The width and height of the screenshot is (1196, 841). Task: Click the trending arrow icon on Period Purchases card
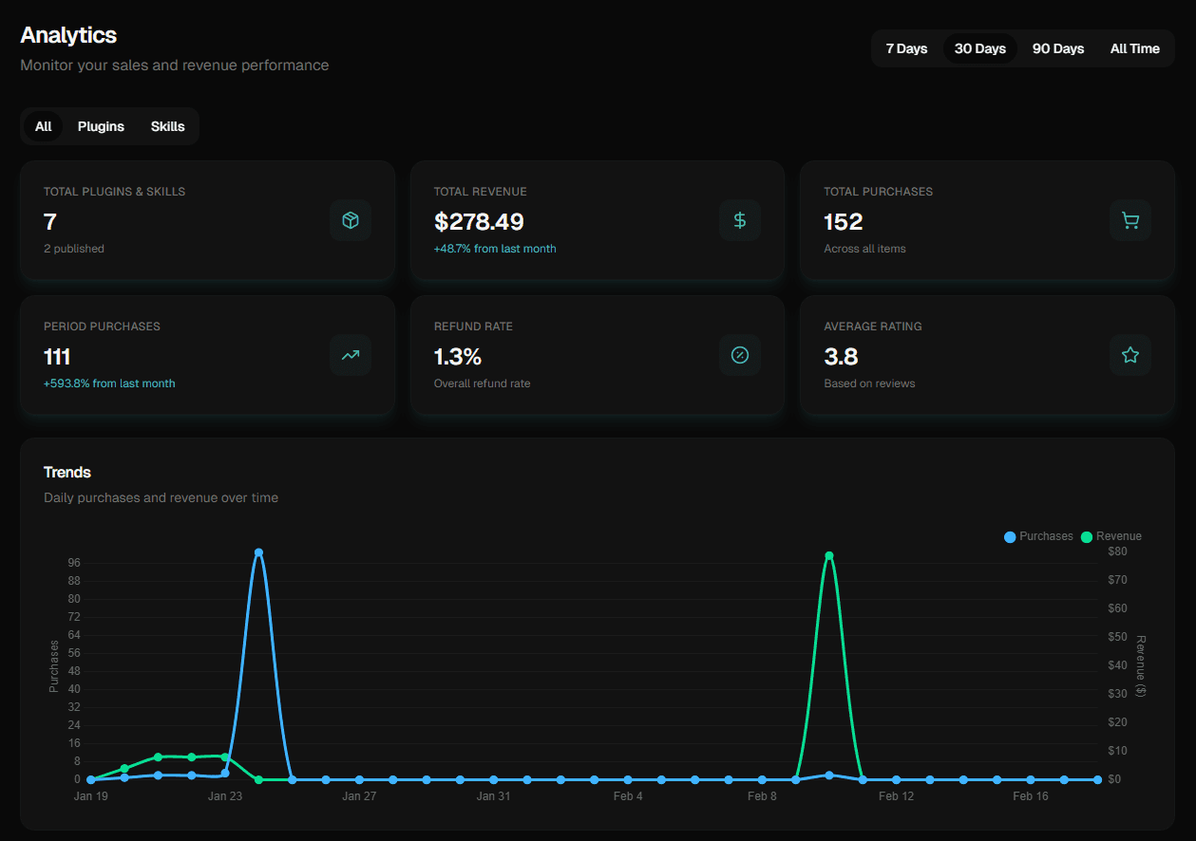coord(351,355)
